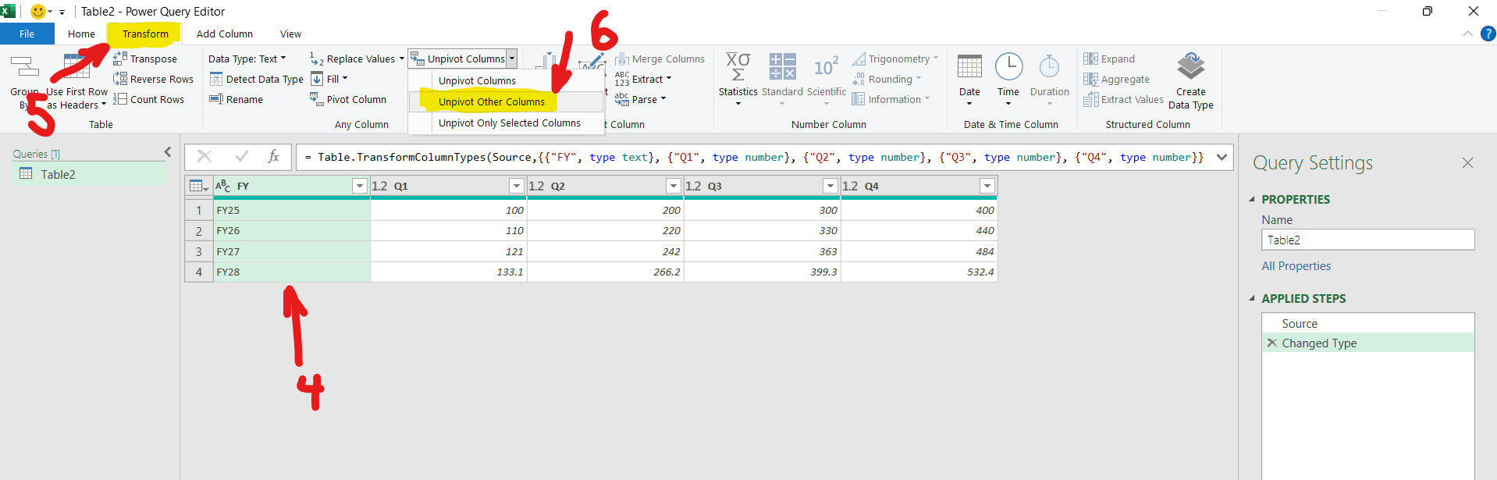Click Extract Values
The width and height of the screenshot is (1497, 480).
tap(1123, 99)
